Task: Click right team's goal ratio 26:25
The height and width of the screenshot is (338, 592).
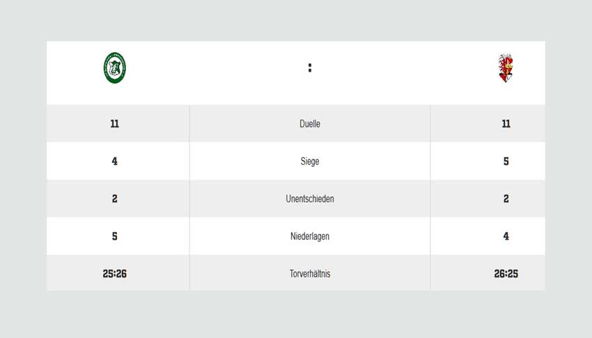Action: click(x=506, y=273)
